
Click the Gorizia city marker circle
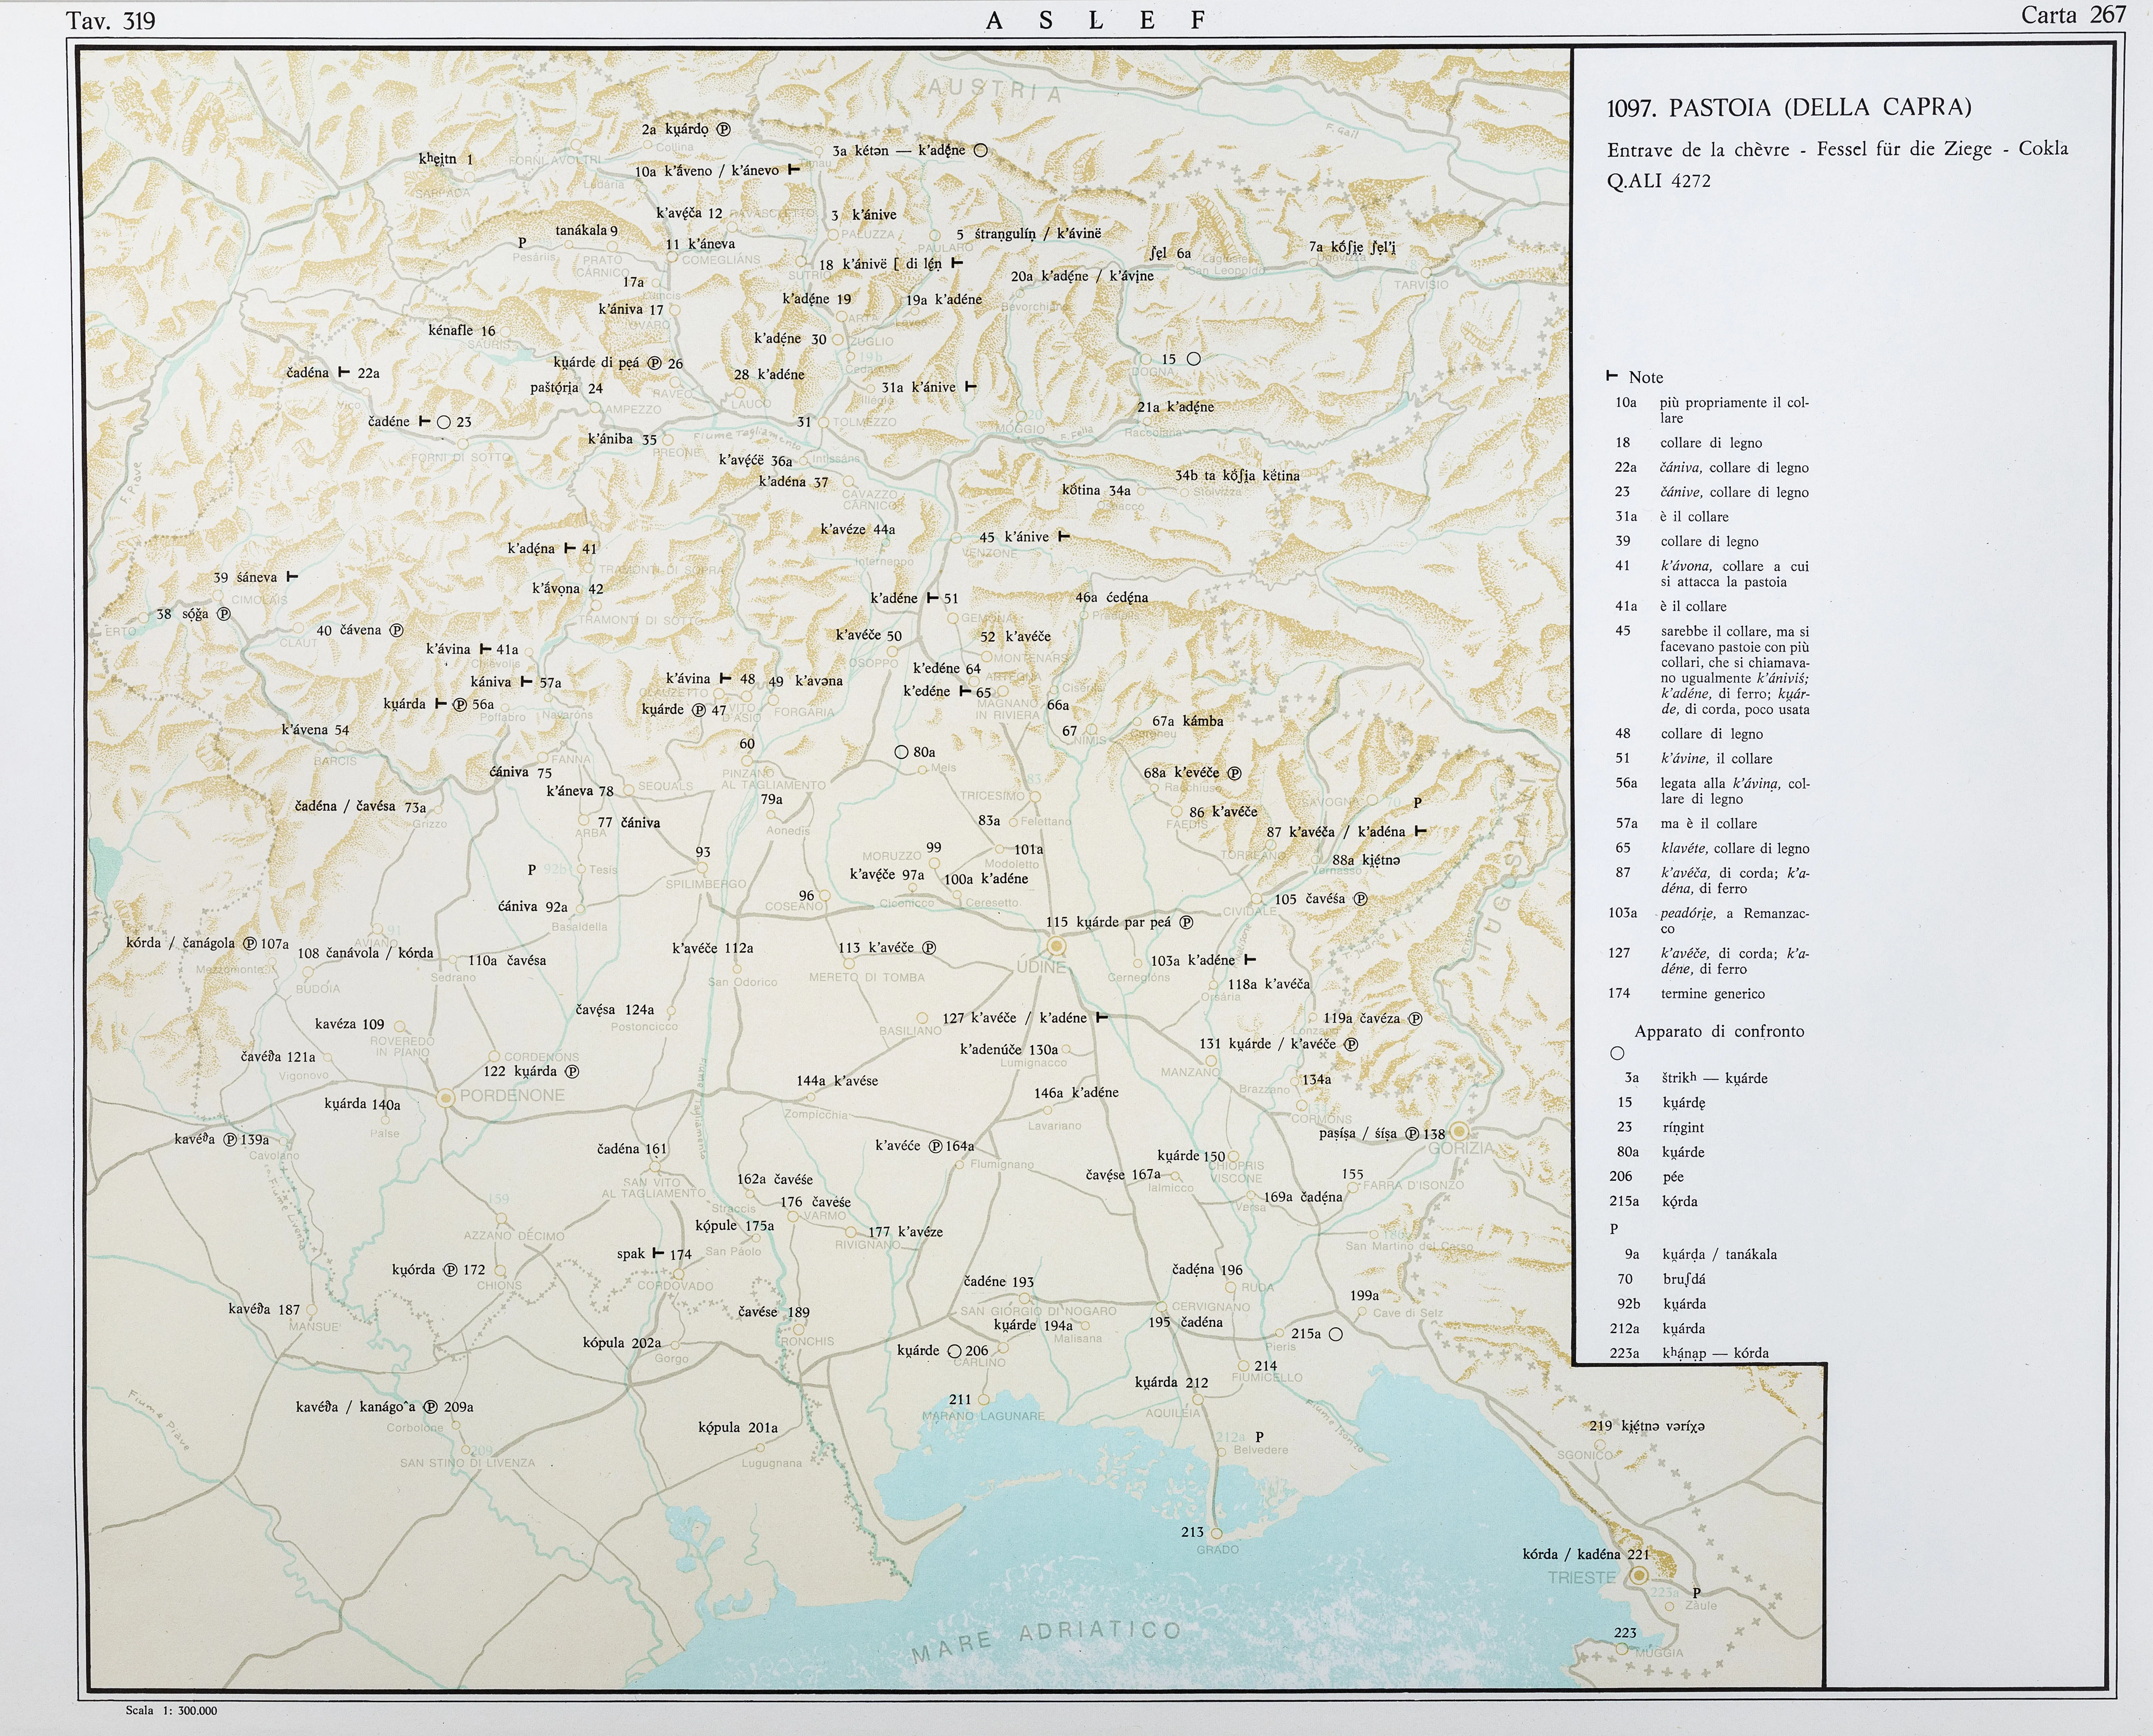pyautogui.click(x=1459, y=1131)
